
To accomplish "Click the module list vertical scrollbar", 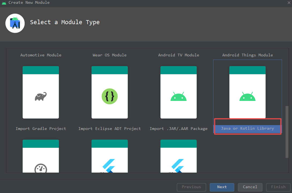I will click(x=287, y=132).
